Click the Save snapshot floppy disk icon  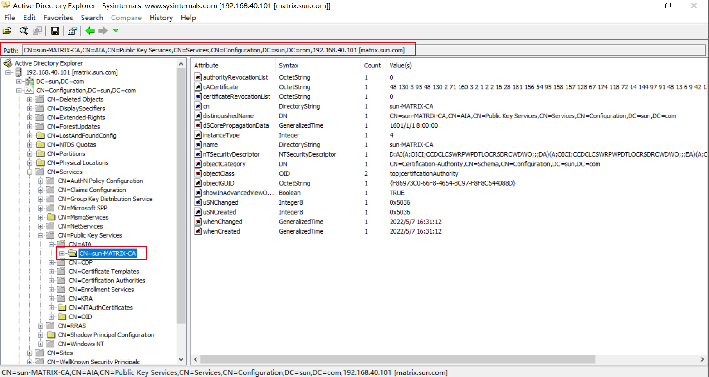click(55, 31)
